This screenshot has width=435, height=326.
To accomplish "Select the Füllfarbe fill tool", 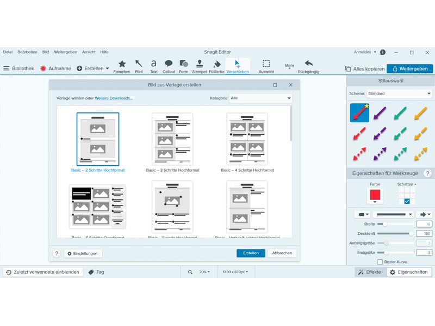I will [216, 66].
